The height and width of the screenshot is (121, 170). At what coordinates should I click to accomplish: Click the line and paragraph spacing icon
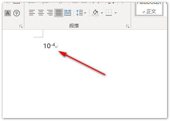coord(80,13)
